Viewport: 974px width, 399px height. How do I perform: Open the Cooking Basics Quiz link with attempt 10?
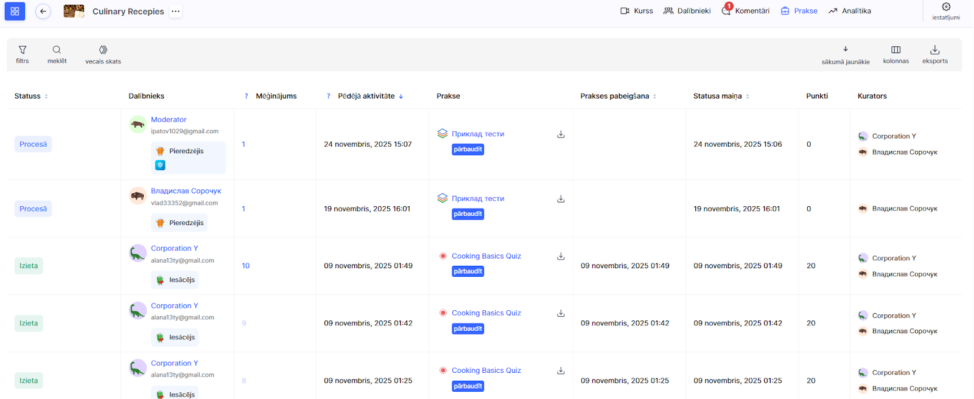point(486,256)
